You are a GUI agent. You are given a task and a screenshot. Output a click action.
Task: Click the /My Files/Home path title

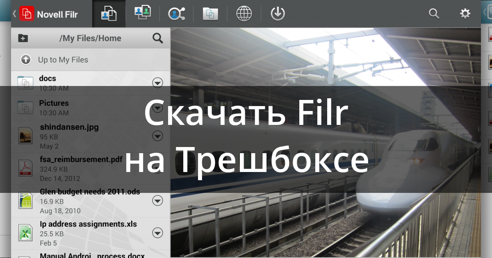[x=90, y=38]
